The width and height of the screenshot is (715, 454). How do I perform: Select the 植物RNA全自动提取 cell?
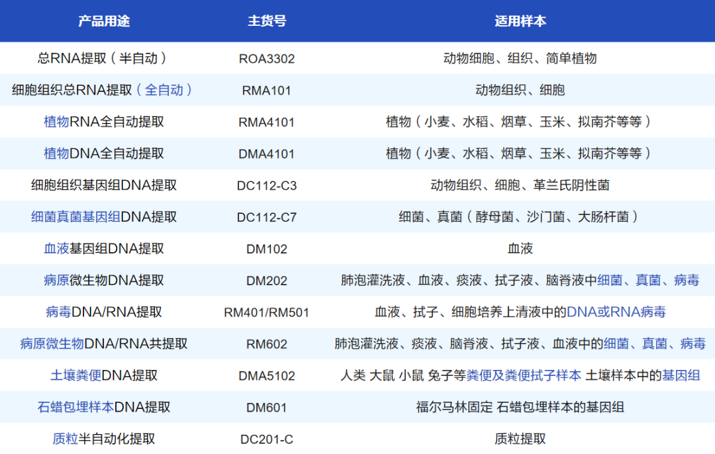coord(104,122)
